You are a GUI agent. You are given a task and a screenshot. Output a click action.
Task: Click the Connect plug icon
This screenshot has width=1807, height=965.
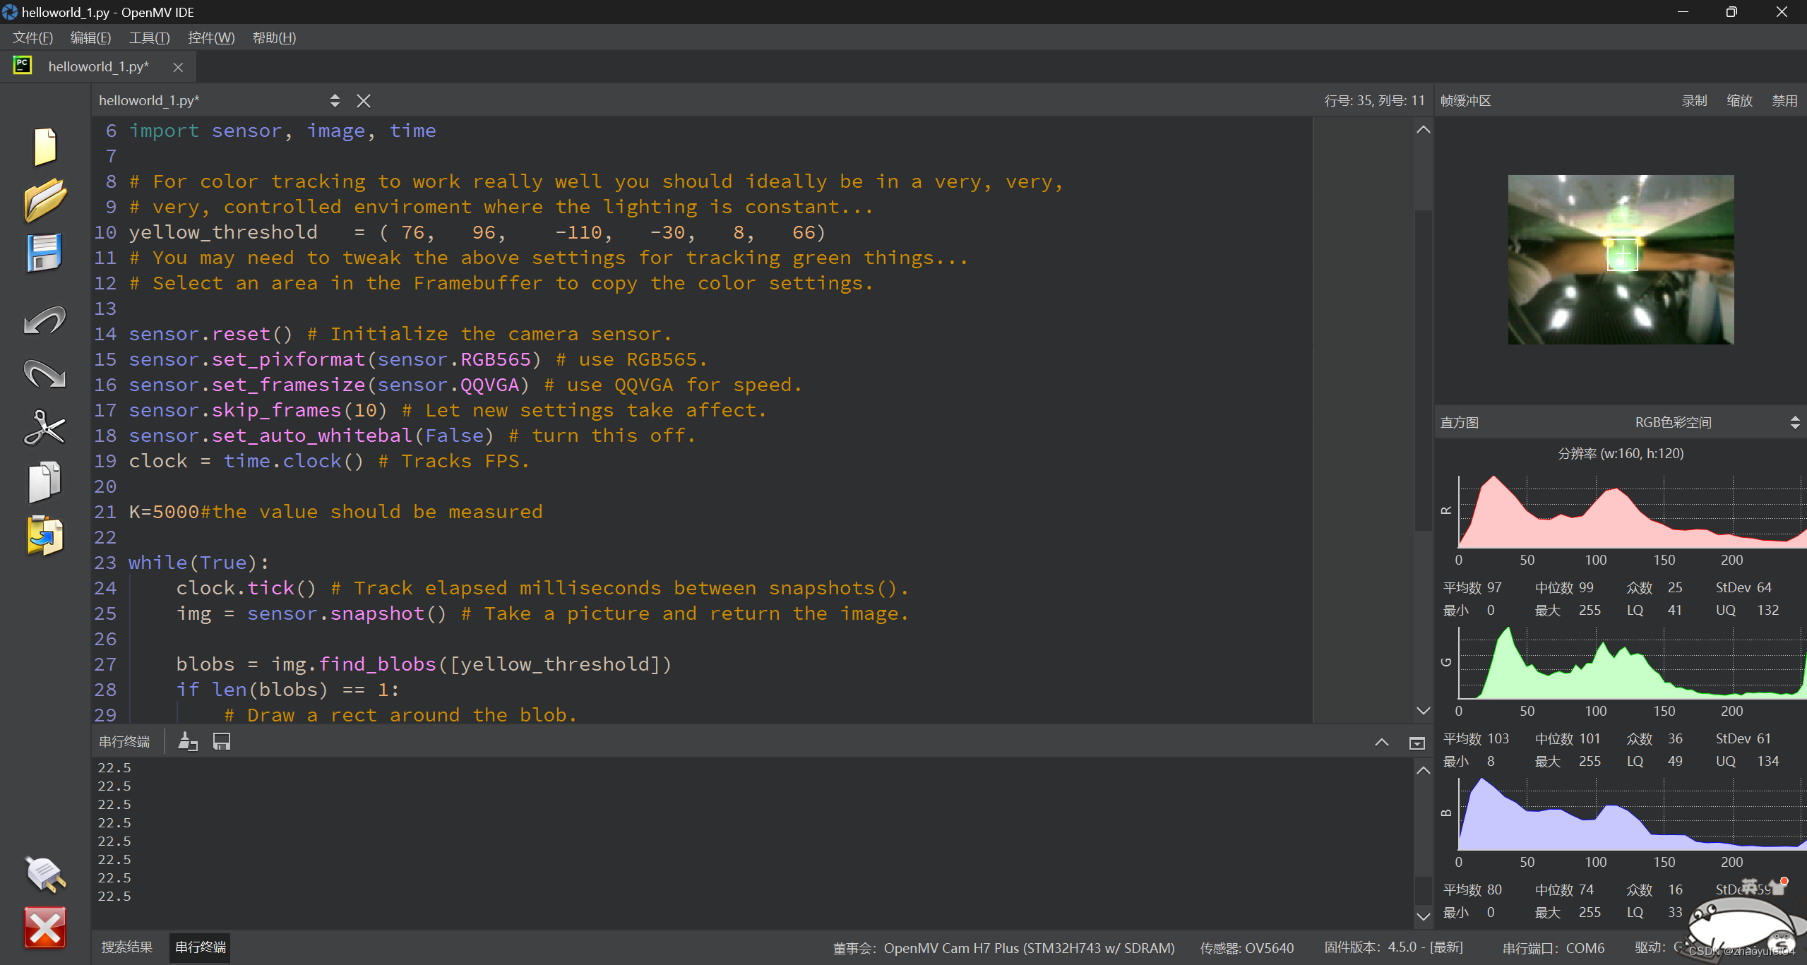coord(44,874)
